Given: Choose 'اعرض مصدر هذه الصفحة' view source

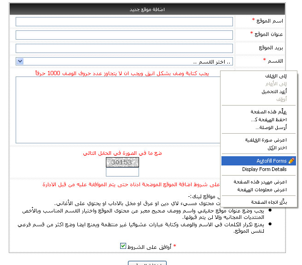Looking at the screenshot, I should point(258,182).
